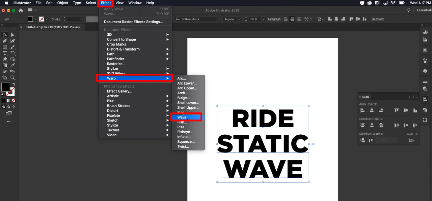The width and height of the screenshot is (432, 201).
Task: Click the Paragraph link in control bar
Action: [x=274, y=19]
